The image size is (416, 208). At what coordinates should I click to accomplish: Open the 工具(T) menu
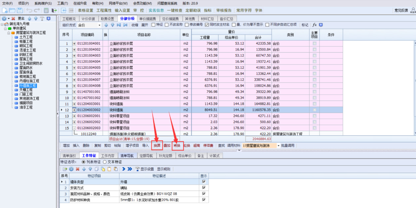[62, 3]
